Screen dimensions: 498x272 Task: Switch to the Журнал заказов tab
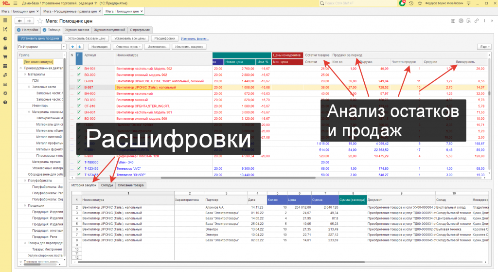77,30
